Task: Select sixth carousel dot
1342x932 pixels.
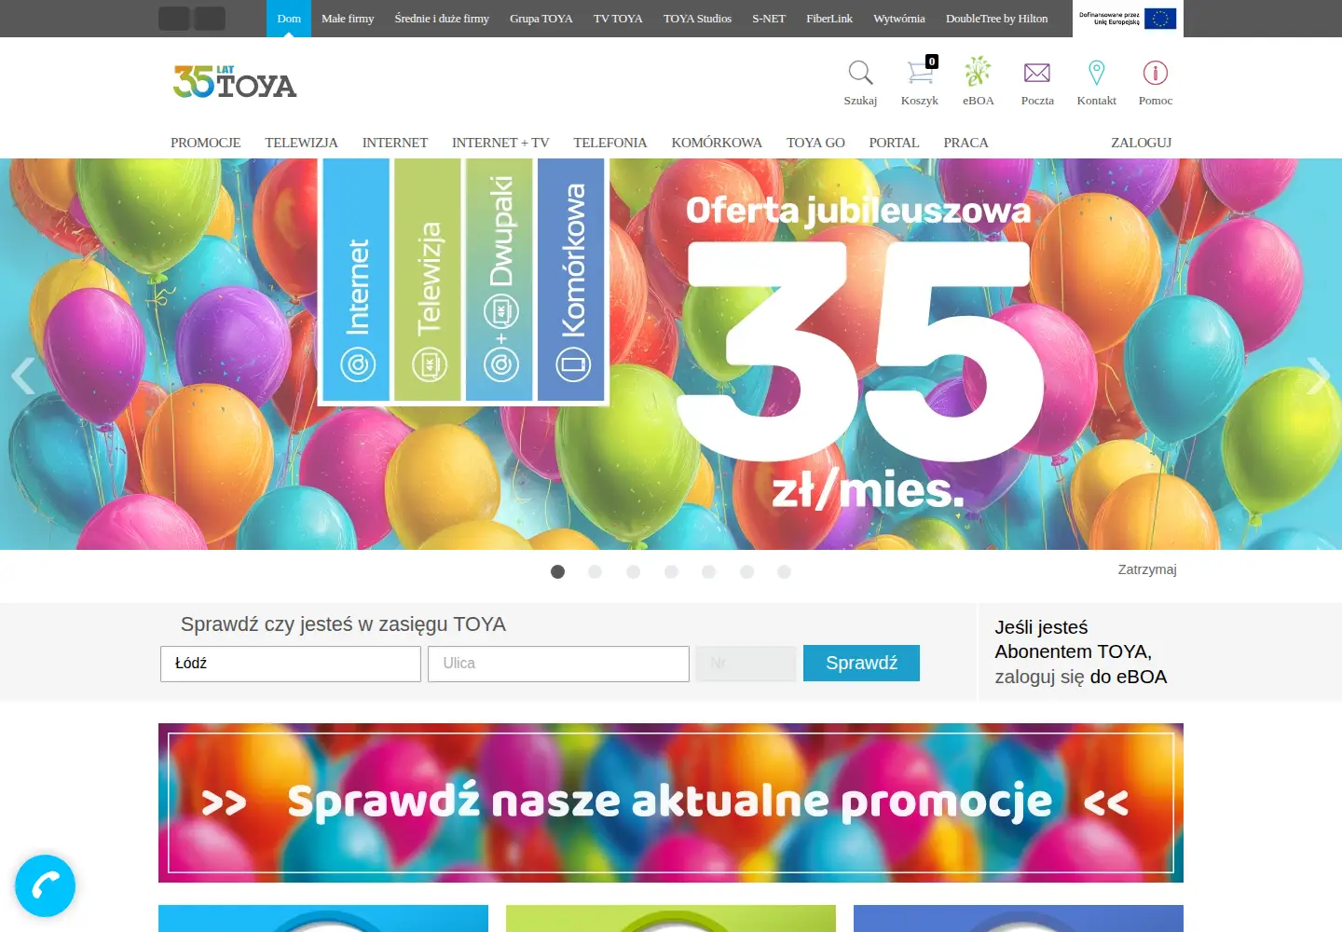Action: (746, 571)
